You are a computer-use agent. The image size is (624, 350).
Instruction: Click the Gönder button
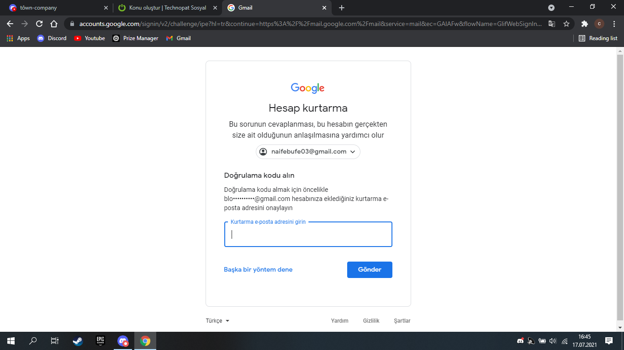[370, 269]
